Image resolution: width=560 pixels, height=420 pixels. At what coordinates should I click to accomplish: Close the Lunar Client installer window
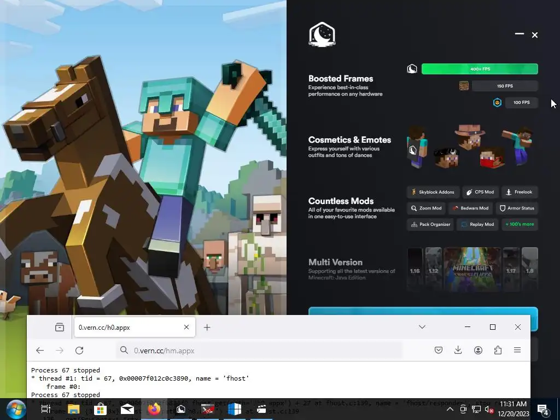(x=535, y=35)
